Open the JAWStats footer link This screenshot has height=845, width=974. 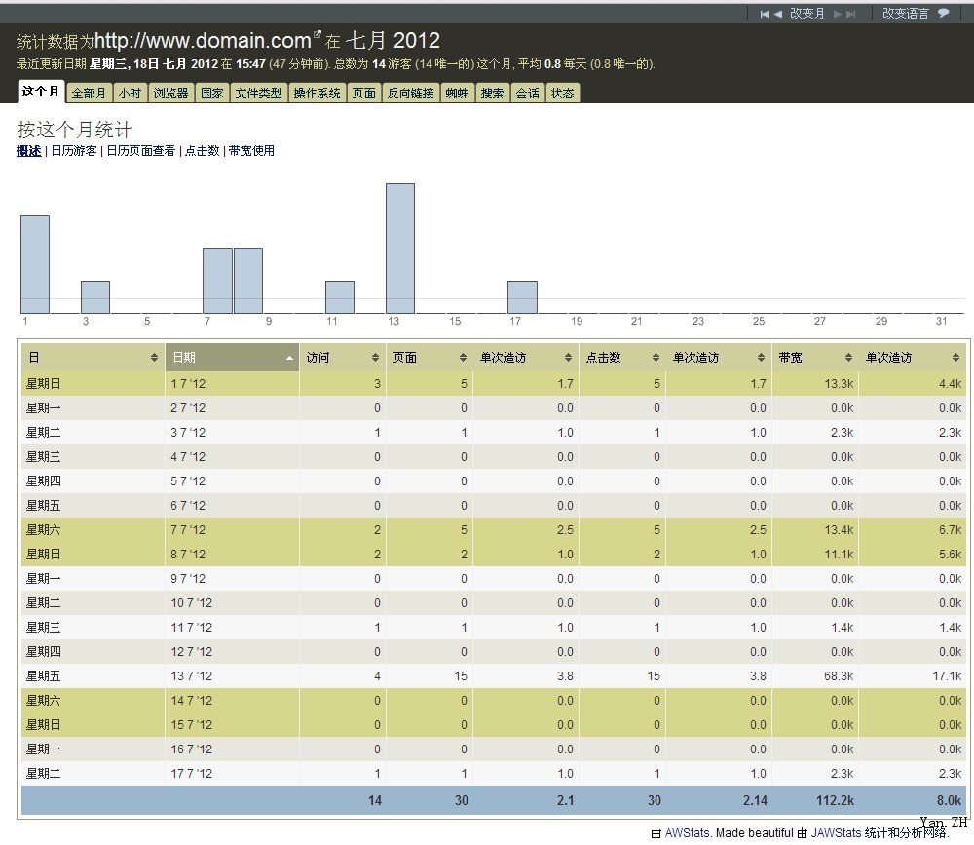[836, 833]
